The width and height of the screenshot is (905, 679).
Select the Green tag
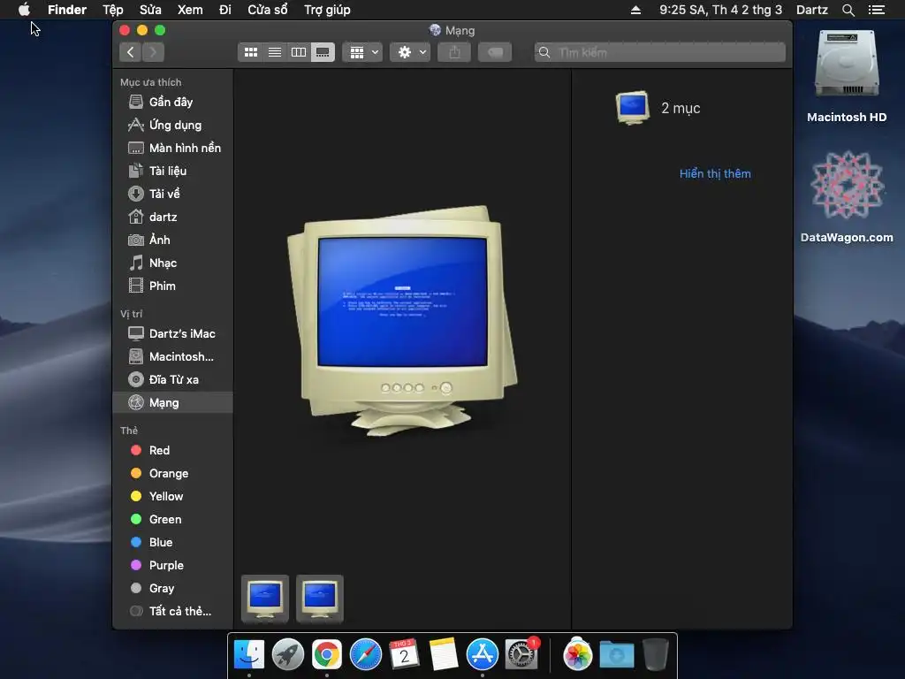click(x=172, y=520)
